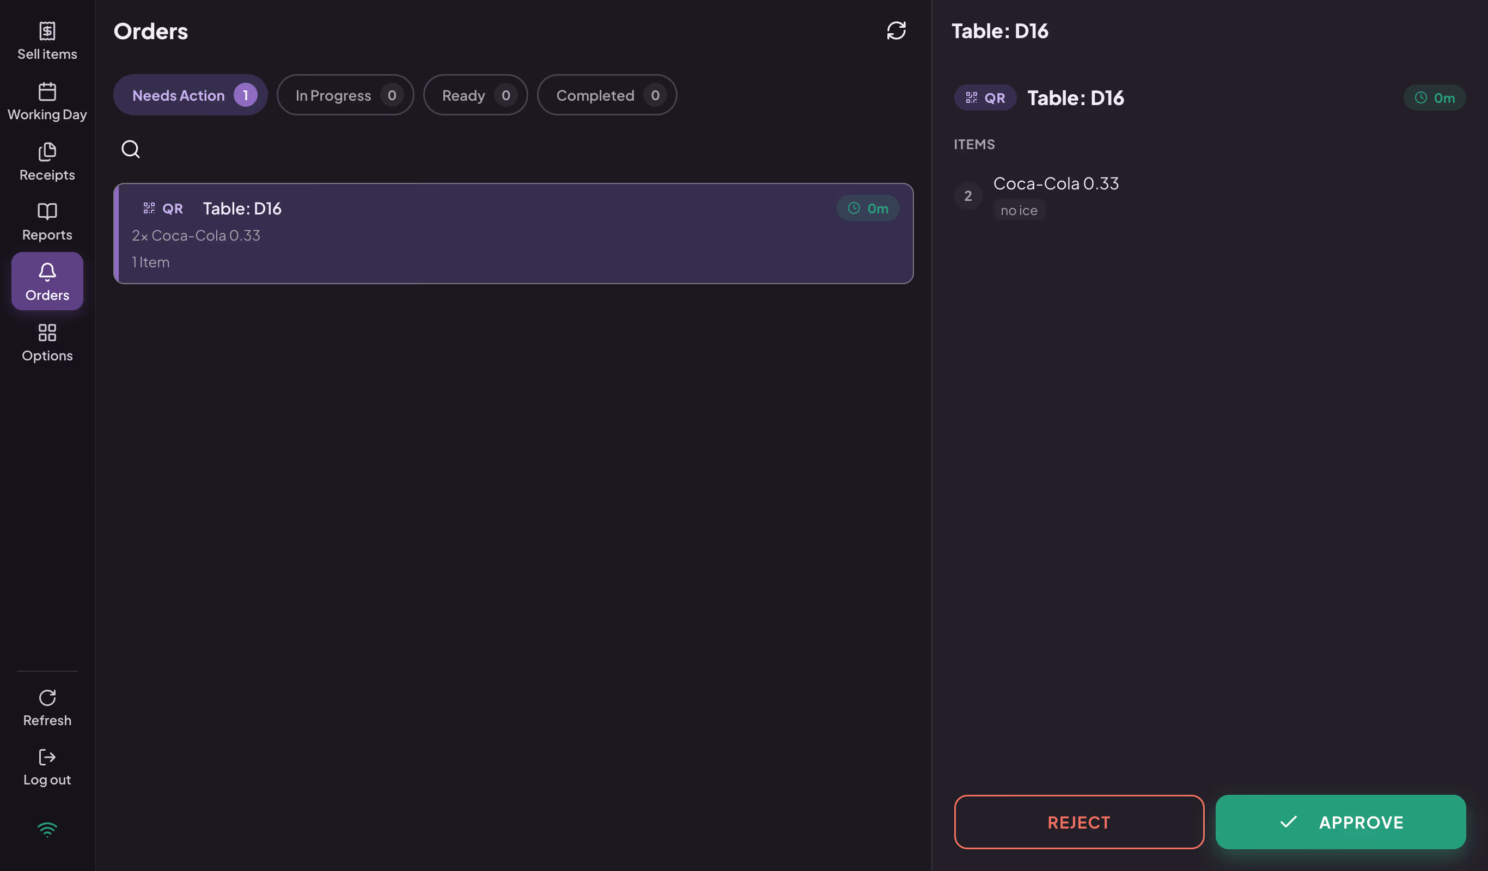Click the 0m timer badge in details
This screenshot has height=871, width=1488.
point(1434,97)
